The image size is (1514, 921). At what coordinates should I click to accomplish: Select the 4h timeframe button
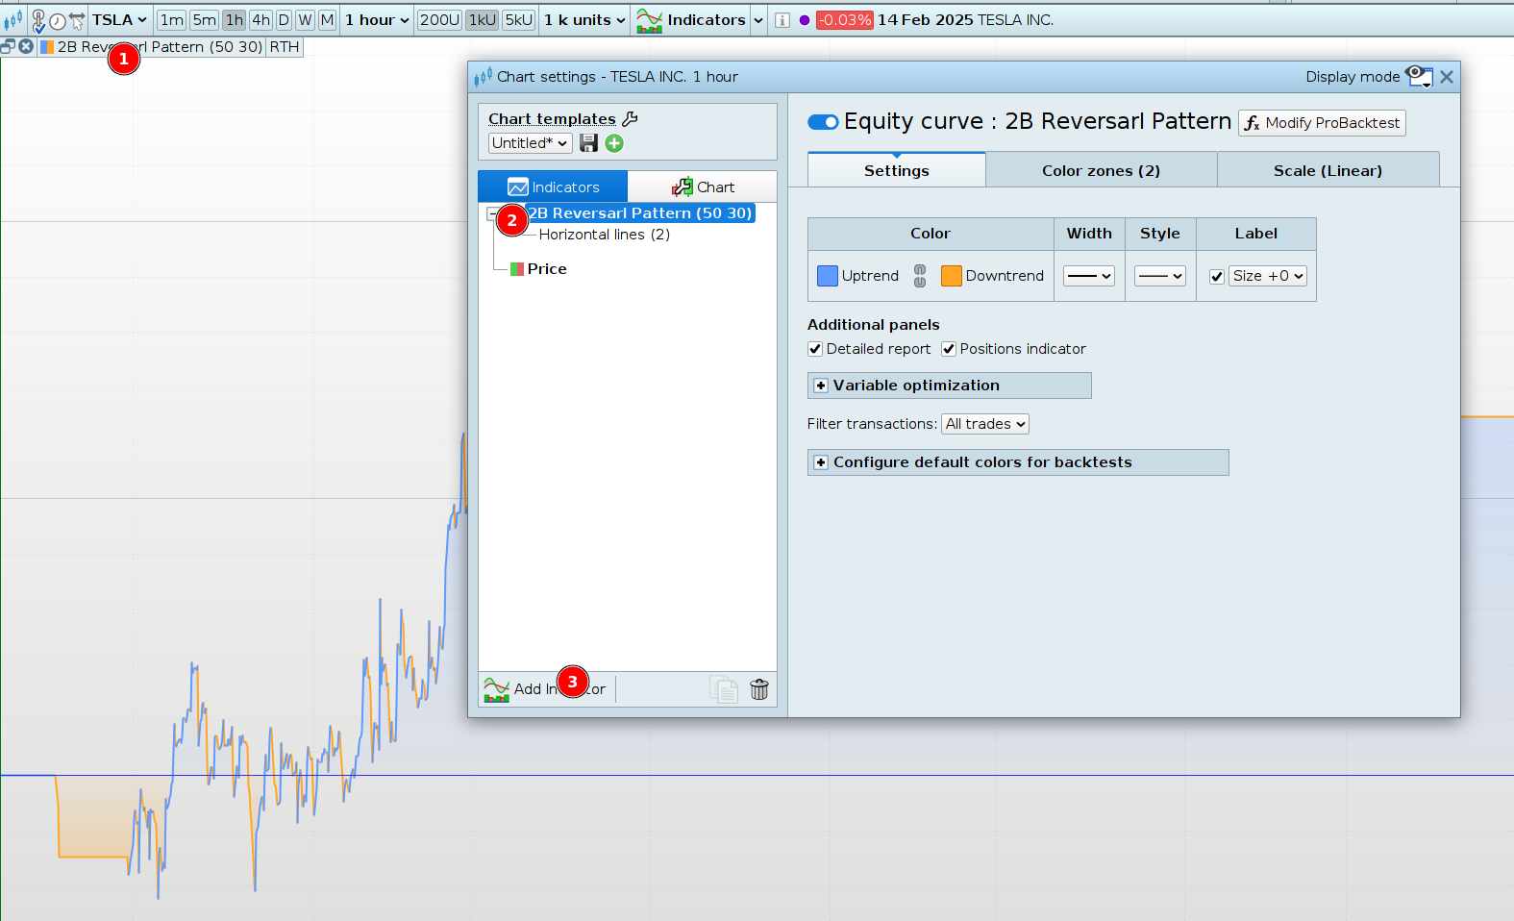pos(261,20)
